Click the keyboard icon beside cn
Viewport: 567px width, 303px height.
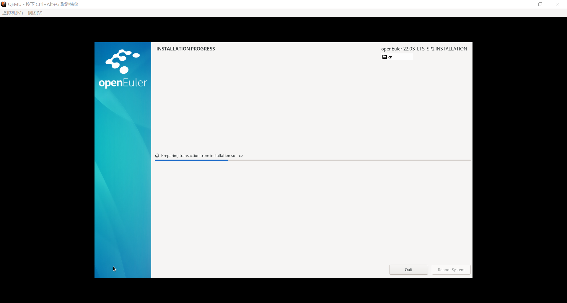point(384,57)
